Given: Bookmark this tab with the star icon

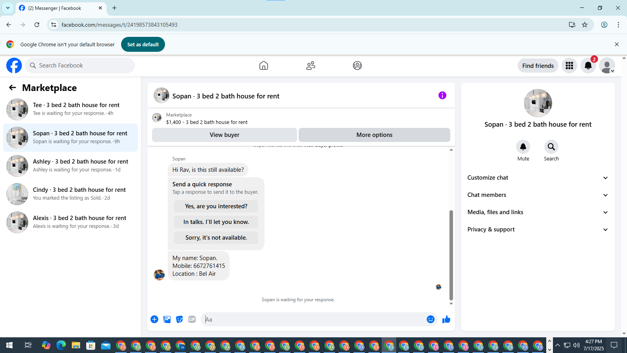Looking at the screenshot, I should [585, 25].
